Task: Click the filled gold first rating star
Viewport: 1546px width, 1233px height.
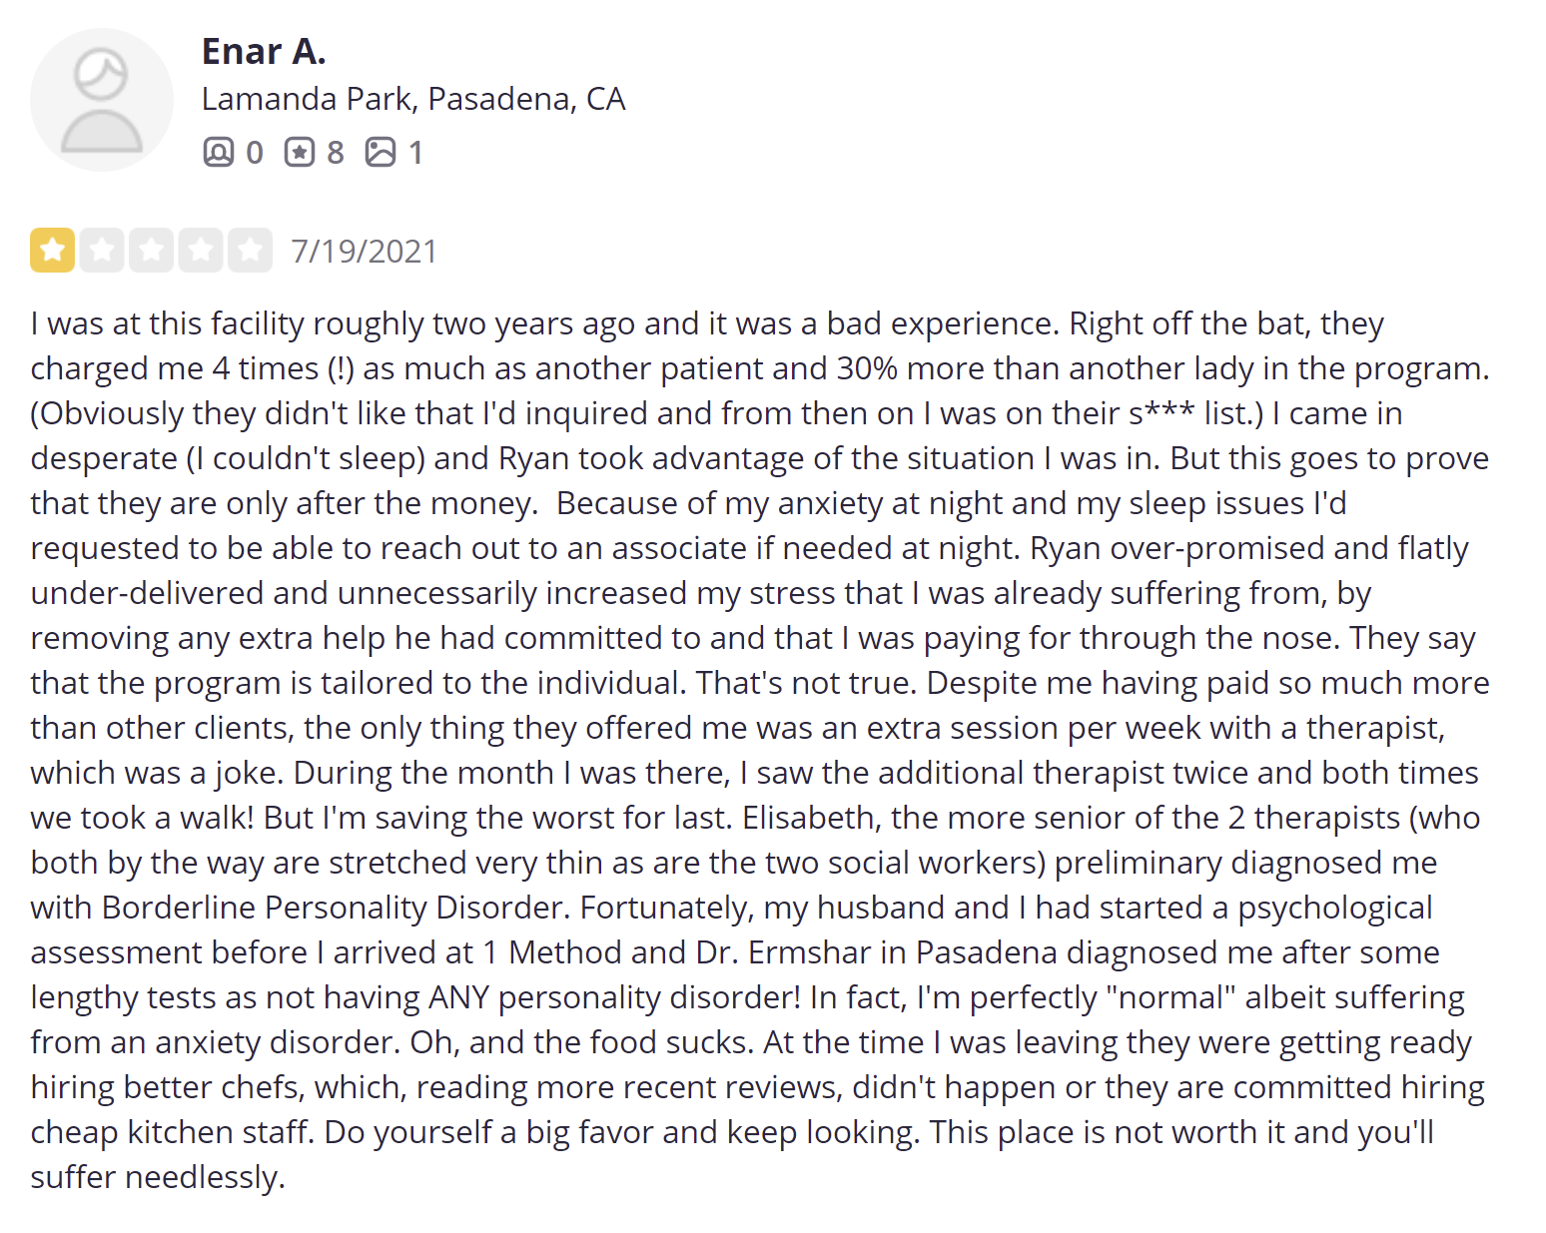Action: point(53,251)
